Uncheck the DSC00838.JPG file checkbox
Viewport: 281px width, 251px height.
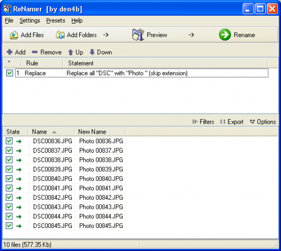pyautogui.click(x=9, y=160)
